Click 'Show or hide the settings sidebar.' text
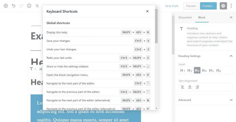The image size is (236, 122). pos(67,66)
